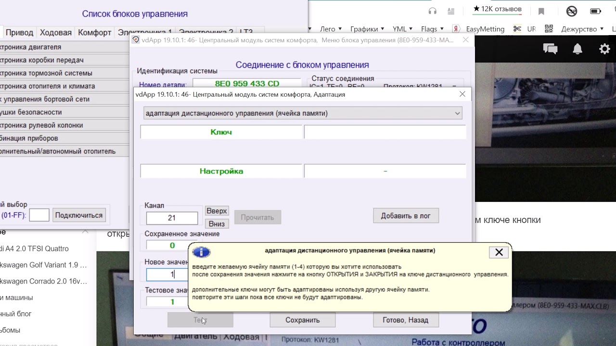Open reader mode icon in address bar

point(451,11)
